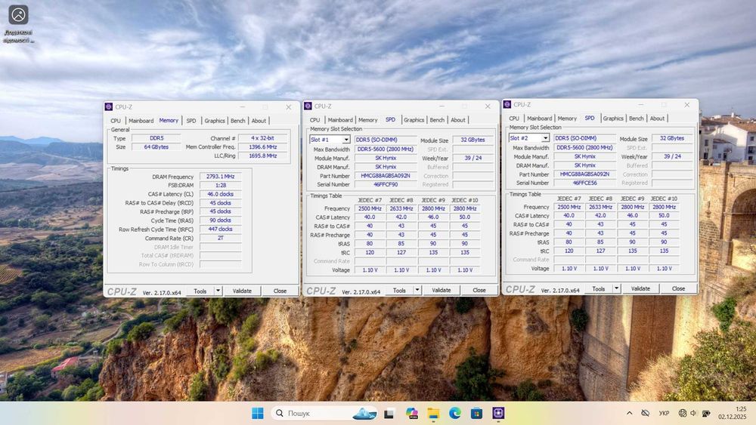756x425 pixels.
Task: Expand the Tools arrow in the Slot #2 window
Action: click(x=616, y=288)
